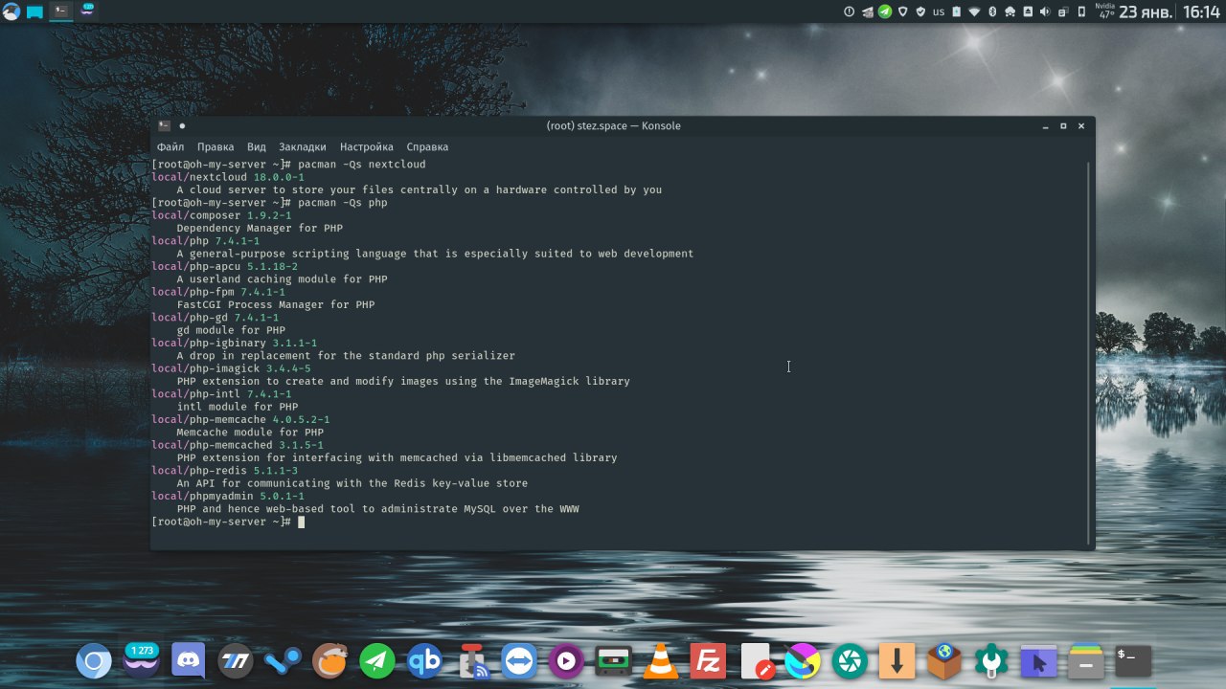Open the orange download arrow dock icon

[x=897, y=661]
